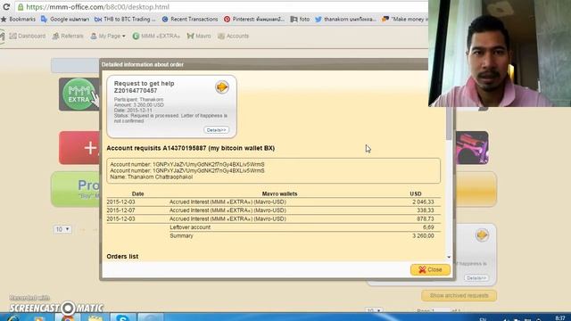Open the rows-per-page dropdown showing 10 at left
571x321 pixels.
click(62, 229)
